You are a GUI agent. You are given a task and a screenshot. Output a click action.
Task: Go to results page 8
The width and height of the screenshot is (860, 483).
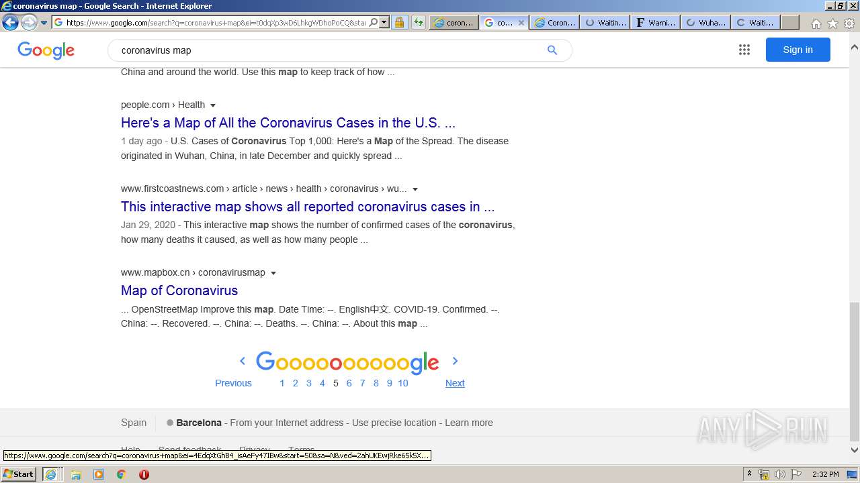(x=376, y=383)
